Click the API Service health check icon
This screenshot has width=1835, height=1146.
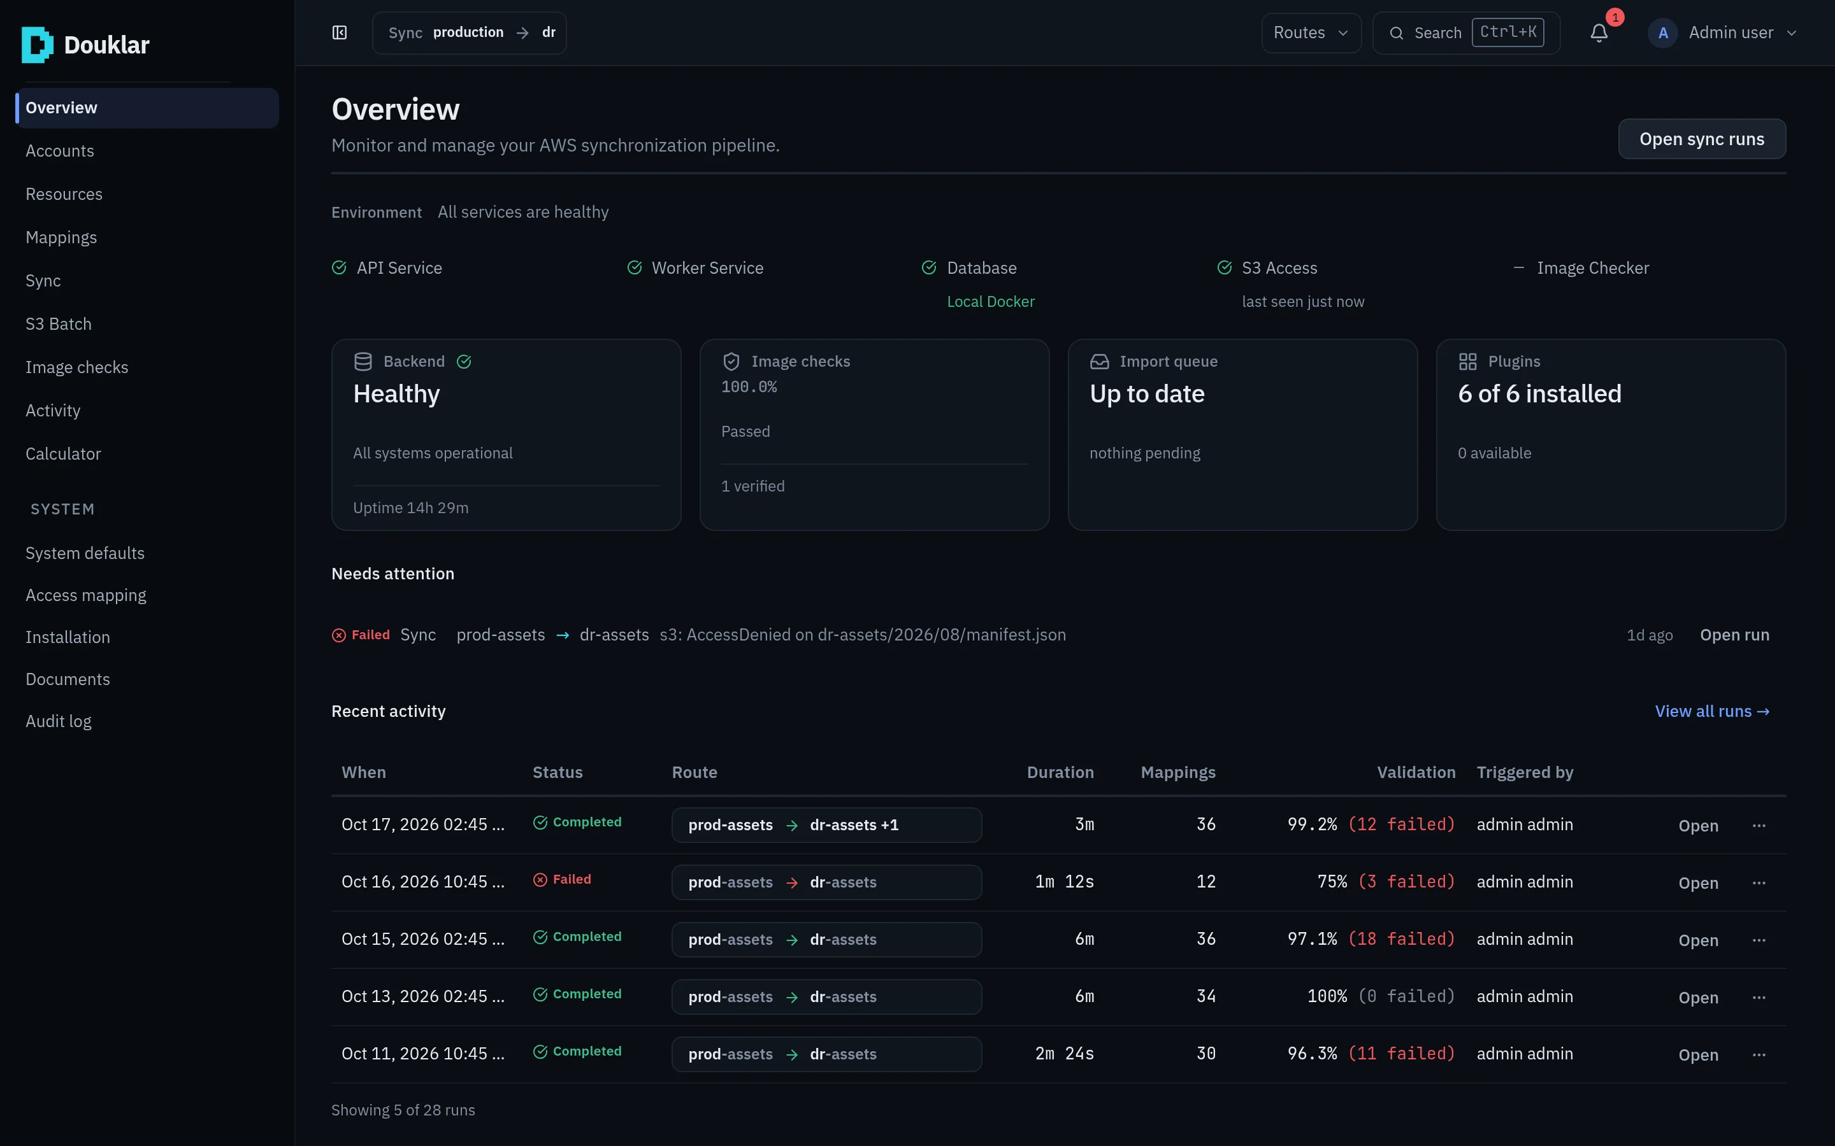click(x=339, y=267)
